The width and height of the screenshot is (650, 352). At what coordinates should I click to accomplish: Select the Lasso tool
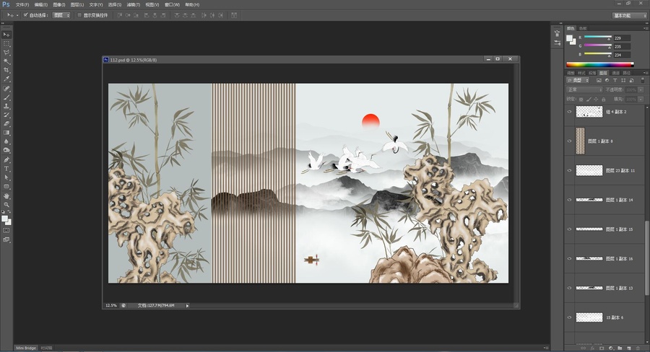pyautogui.click(x=6, y=53)
